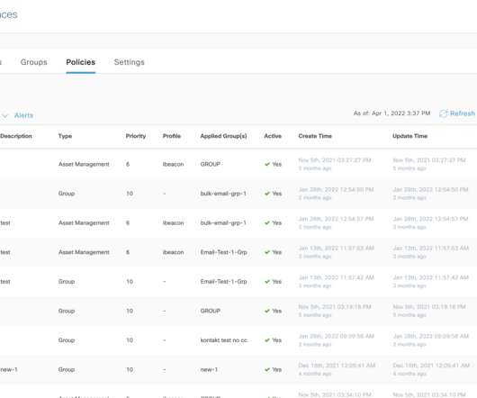This screenshot has height=398, width=477.
Task: Open the Settings tab
Action: (x=129, y=62)
